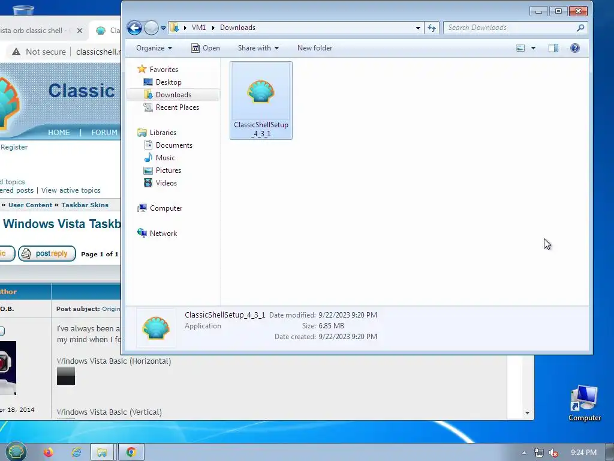The image size is (614, 461).
Task: Click the muted volume tray icon
Action: click(553, 453)
